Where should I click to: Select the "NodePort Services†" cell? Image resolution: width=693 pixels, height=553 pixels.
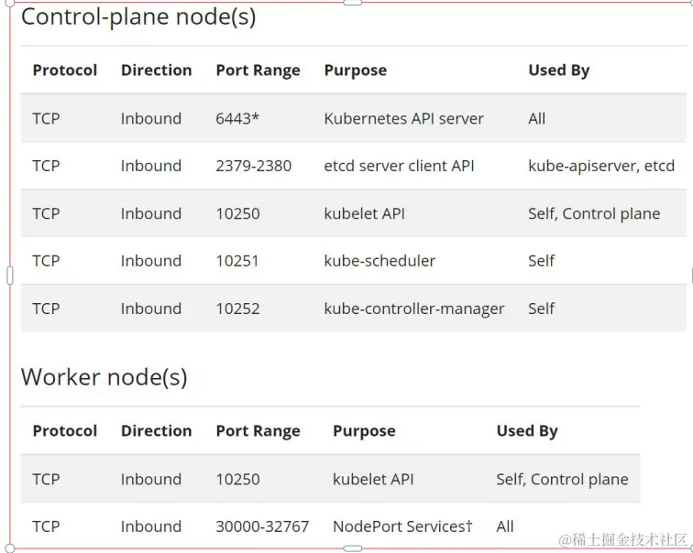(402, 526)
